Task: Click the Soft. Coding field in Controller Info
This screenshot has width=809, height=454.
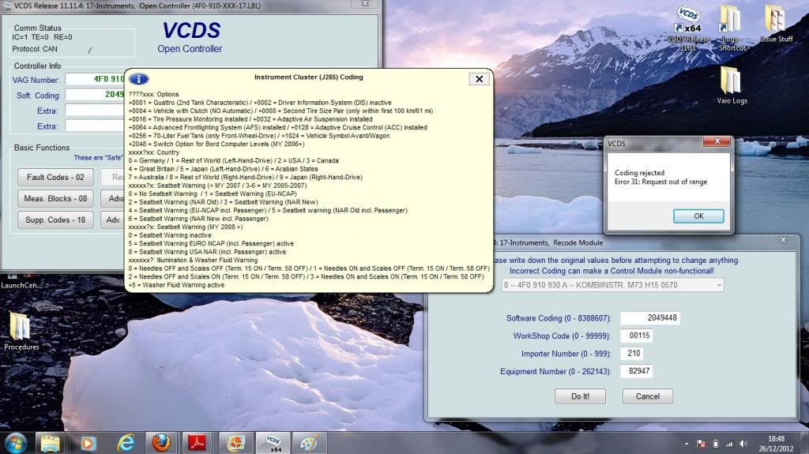Action: [x=95, y=95]
